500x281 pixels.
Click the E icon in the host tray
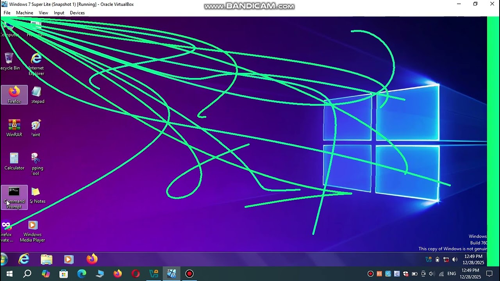(x=397, y=274)
